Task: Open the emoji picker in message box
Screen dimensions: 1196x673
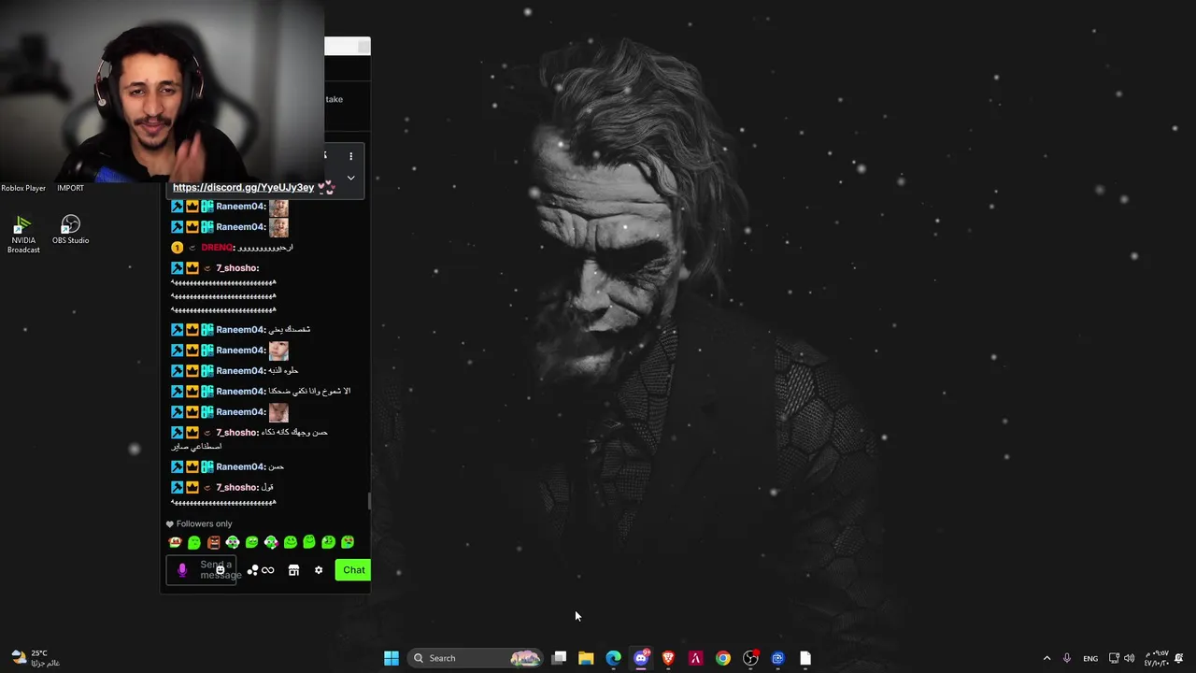Action: [x=221, y=569]
